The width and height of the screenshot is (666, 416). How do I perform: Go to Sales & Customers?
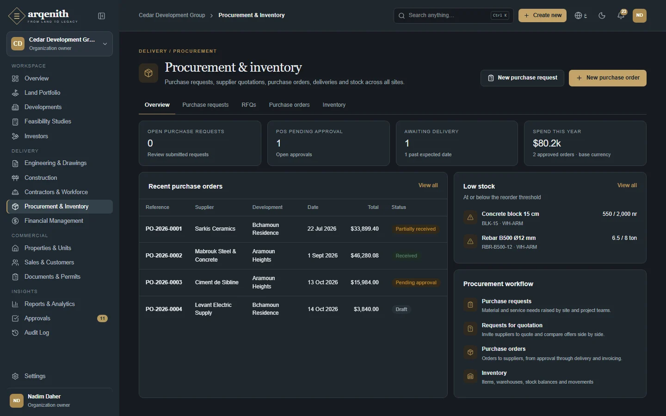click(x=60, y=263)
